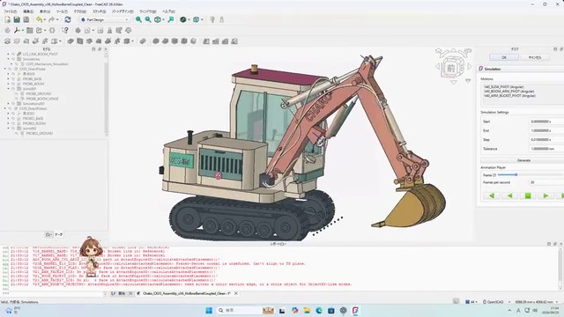Screen dimensions: 564x317
Task: Click the green stop square button
Action: click(x=528, y=195)
